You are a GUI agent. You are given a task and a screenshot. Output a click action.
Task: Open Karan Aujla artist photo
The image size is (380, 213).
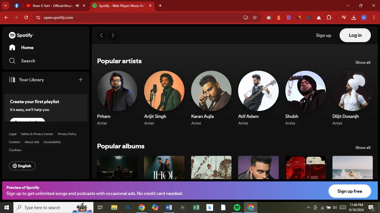(211, 91)
